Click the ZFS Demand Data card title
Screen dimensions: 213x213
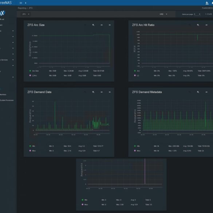[x=39, y=92]
